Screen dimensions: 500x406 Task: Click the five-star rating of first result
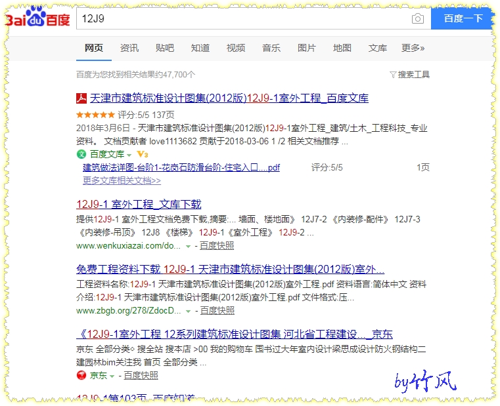(x=95, y=115)
